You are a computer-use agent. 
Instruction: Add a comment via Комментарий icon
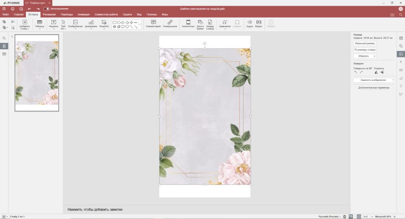153,23
